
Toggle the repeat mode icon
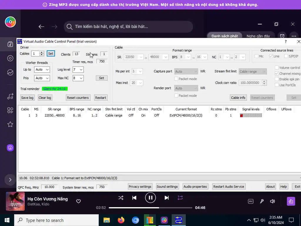click(180, 198)
